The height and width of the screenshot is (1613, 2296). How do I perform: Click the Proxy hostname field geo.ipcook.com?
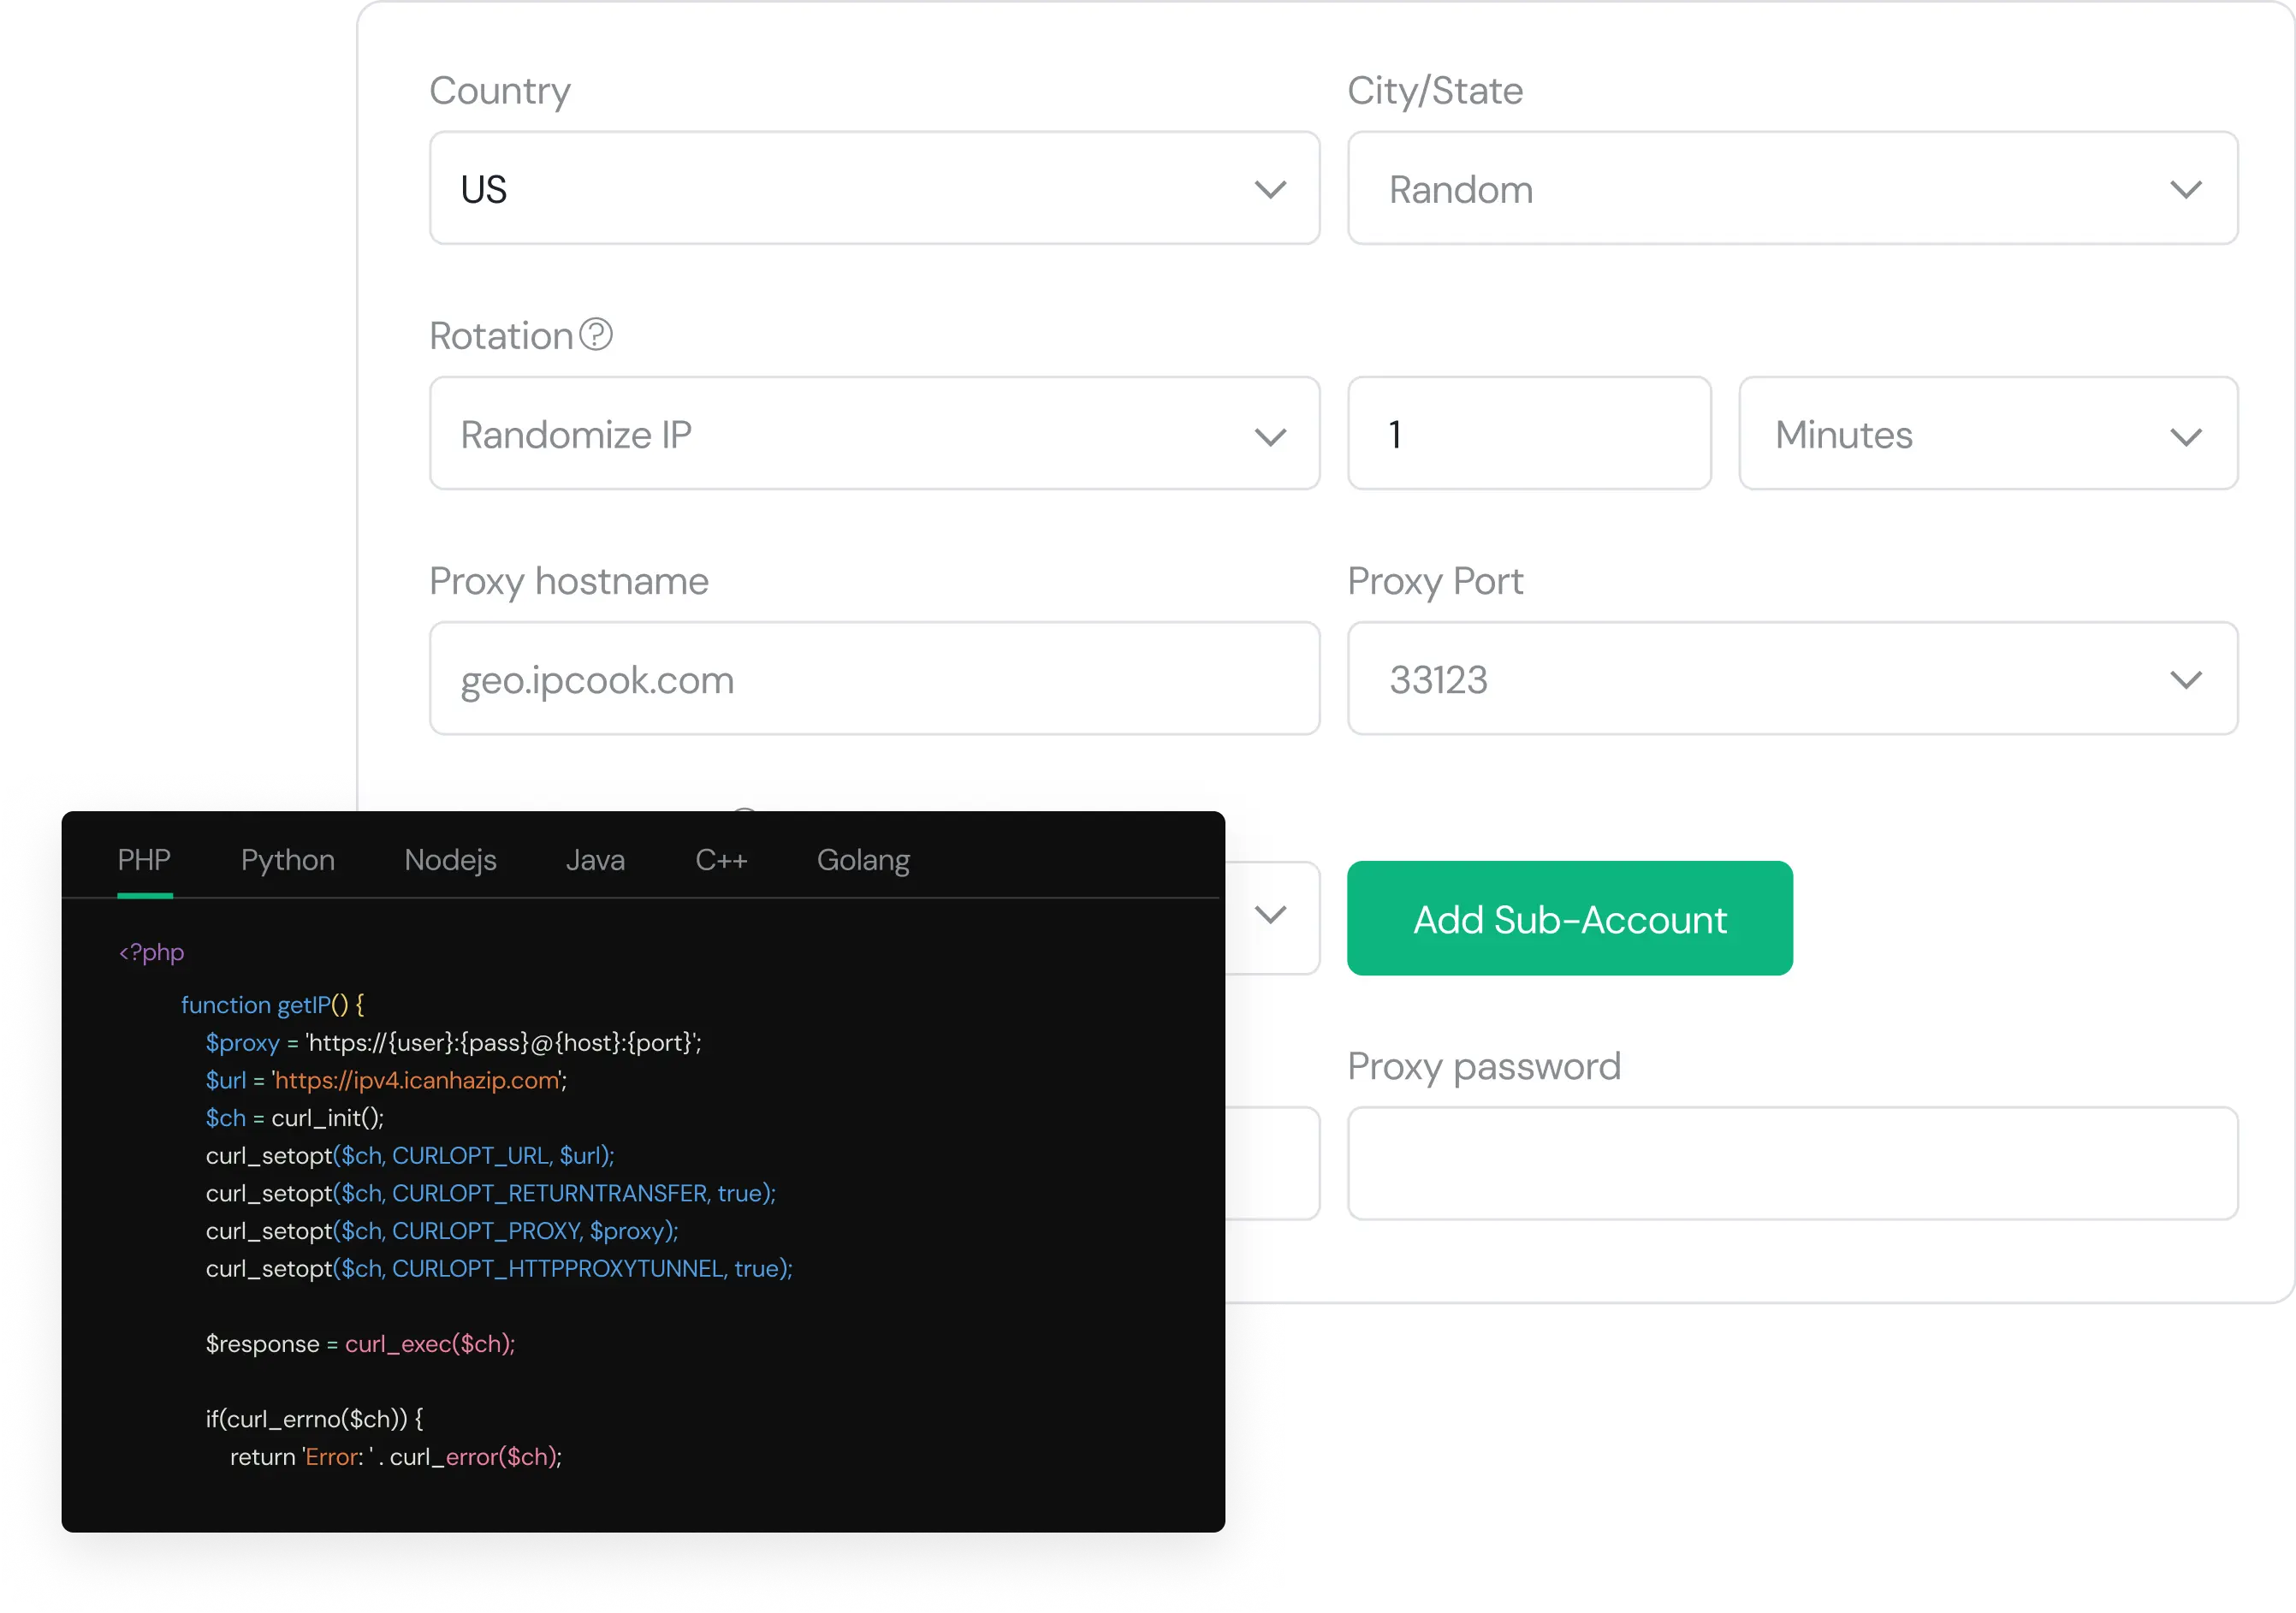(874, 678)
